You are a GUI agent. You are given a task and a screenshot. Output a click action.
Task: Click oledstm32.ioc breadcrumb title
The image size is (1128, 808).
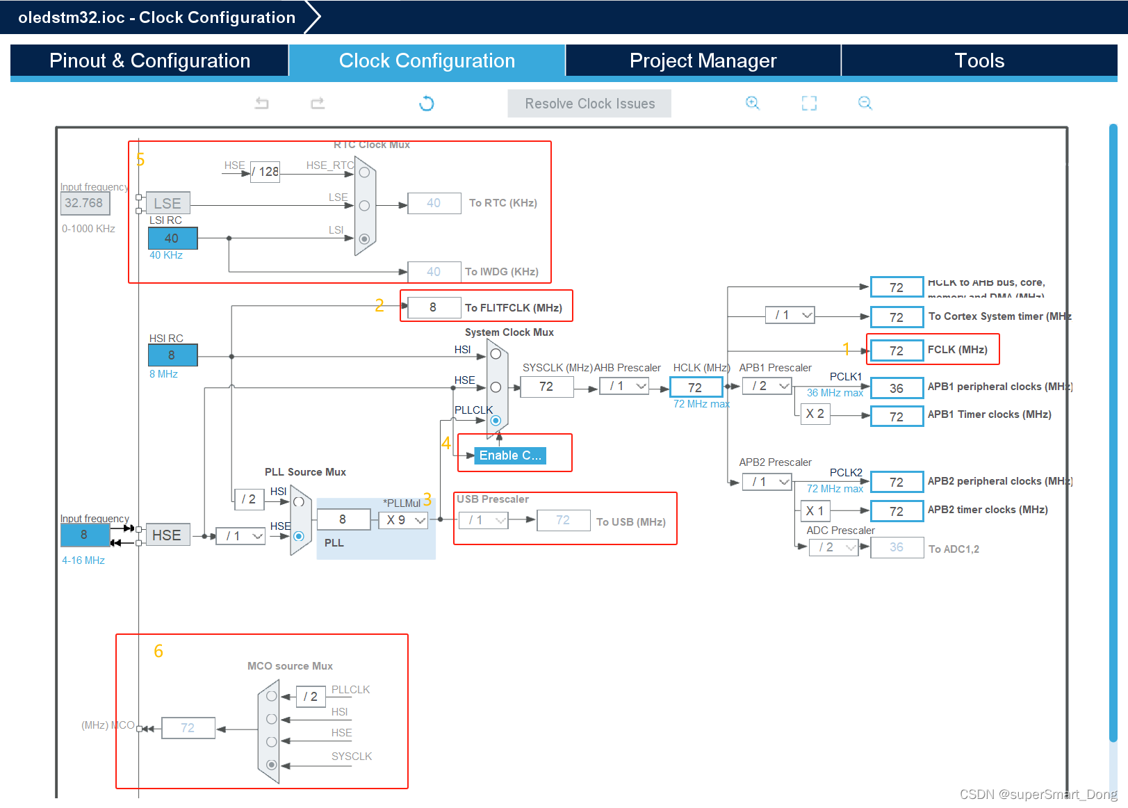click(x=156, y=17)
